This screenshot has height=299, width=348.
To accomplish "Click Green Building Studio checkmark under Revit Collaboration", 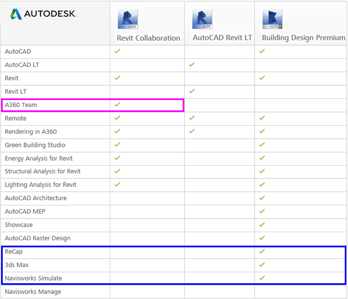I will coord(117,145).
